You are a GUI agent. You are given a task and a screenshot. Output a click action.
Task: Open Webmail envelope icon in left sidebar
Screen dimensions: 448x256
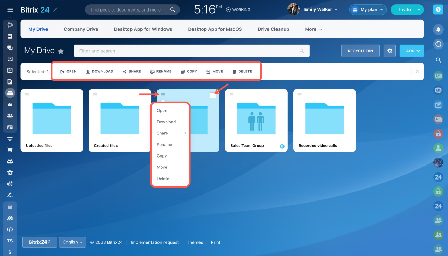[10, 104]
